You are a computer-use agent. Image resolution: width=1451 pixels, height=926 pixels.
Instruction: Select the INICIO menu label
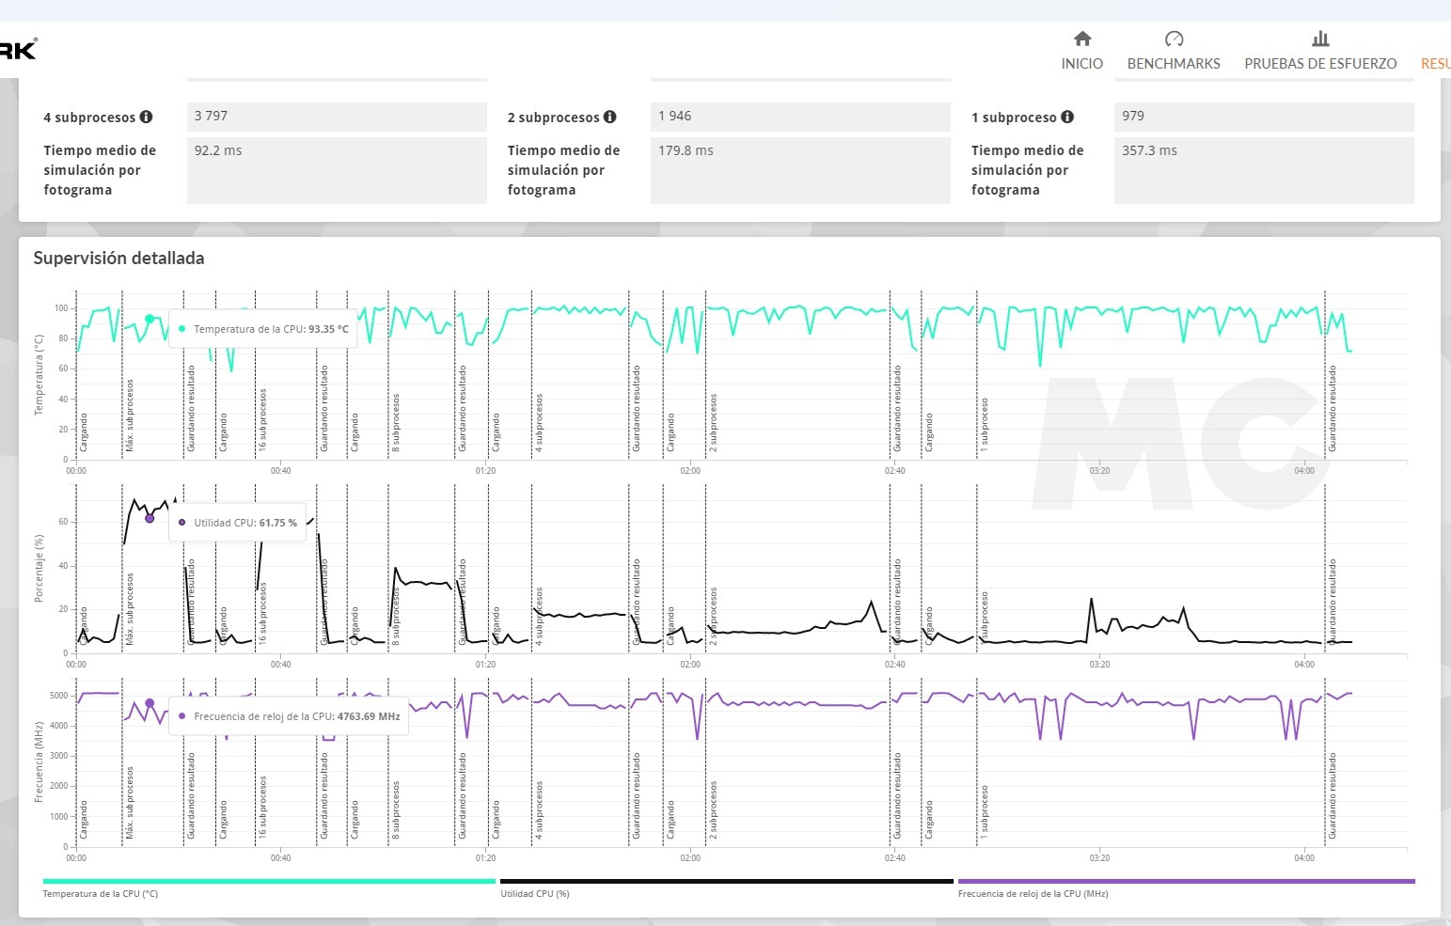[1082, 64]
